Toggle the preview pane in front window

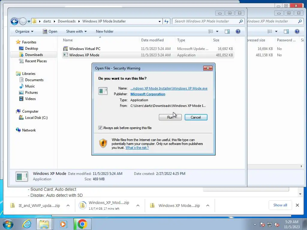click(x=227, y=31)
